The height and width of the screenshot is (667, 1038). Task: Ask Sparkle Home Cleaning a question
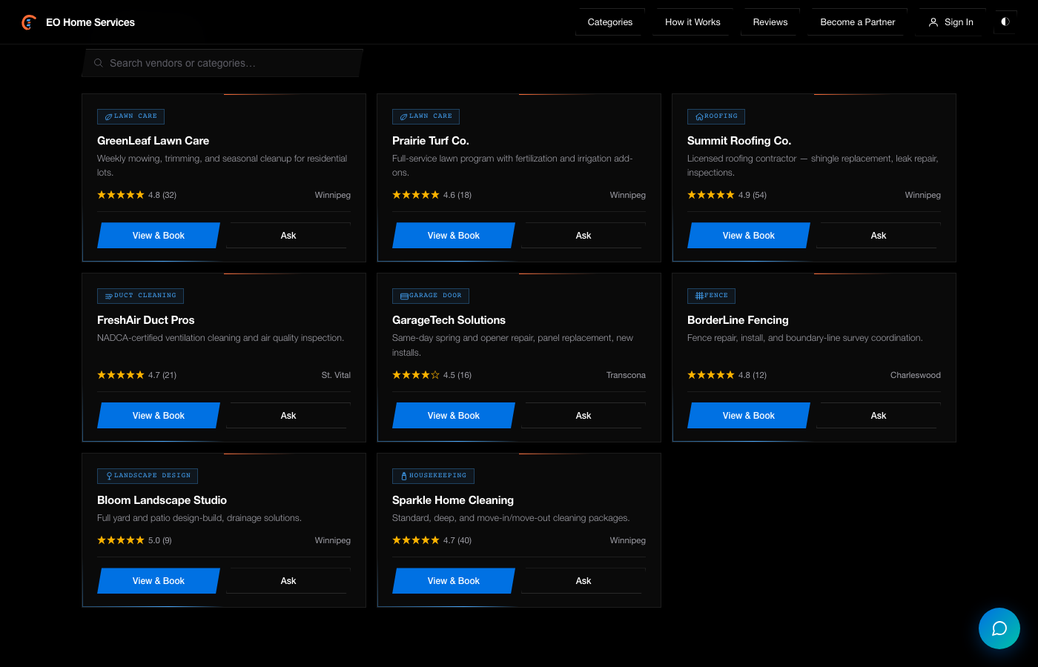pyautogui.click(x=584, y=581)
